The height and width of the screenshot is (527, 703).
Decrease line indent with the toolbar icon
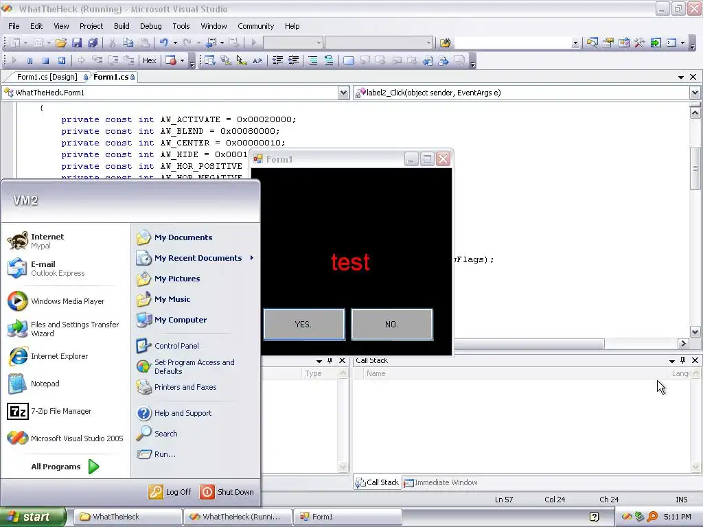pos(277,60)
